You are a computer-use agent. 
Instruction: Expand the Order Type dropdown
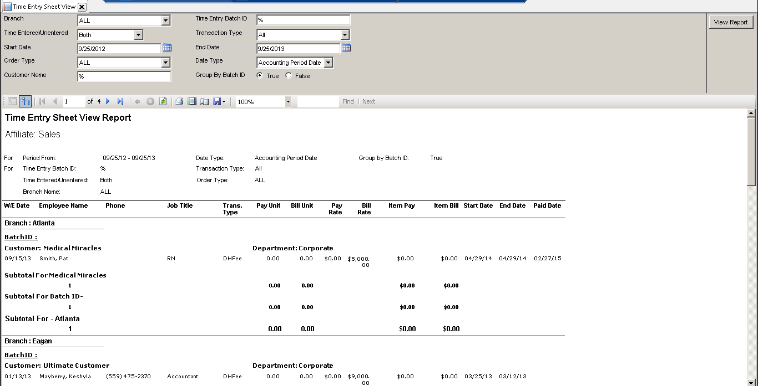click(x=165, y=63)
